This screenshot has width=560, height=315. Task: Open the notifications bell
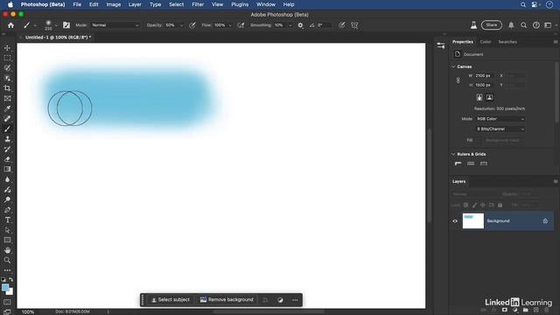click(511, 25)
